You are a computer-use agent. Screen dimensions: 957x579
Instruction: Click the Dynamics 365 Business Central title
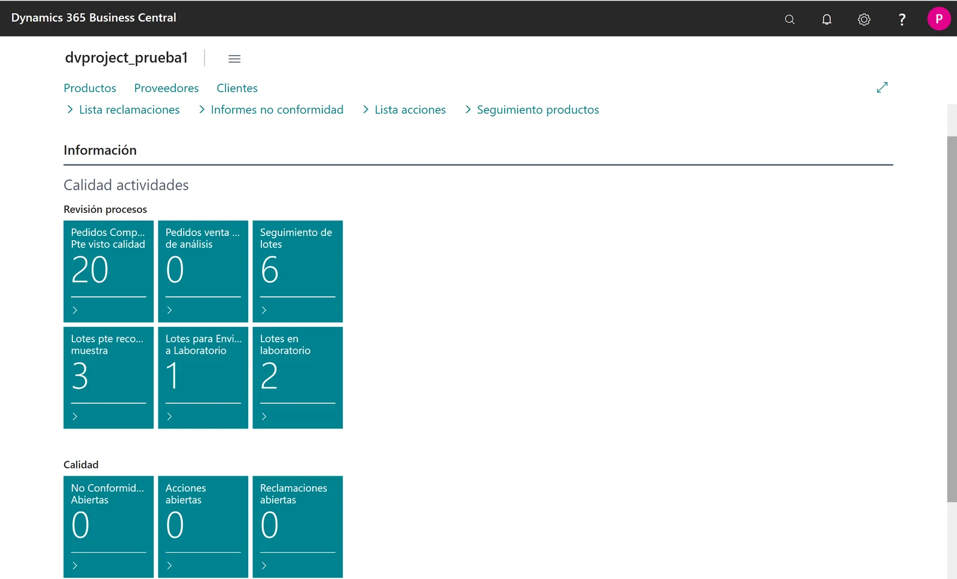pyautogui.click(x=94, y=18)
